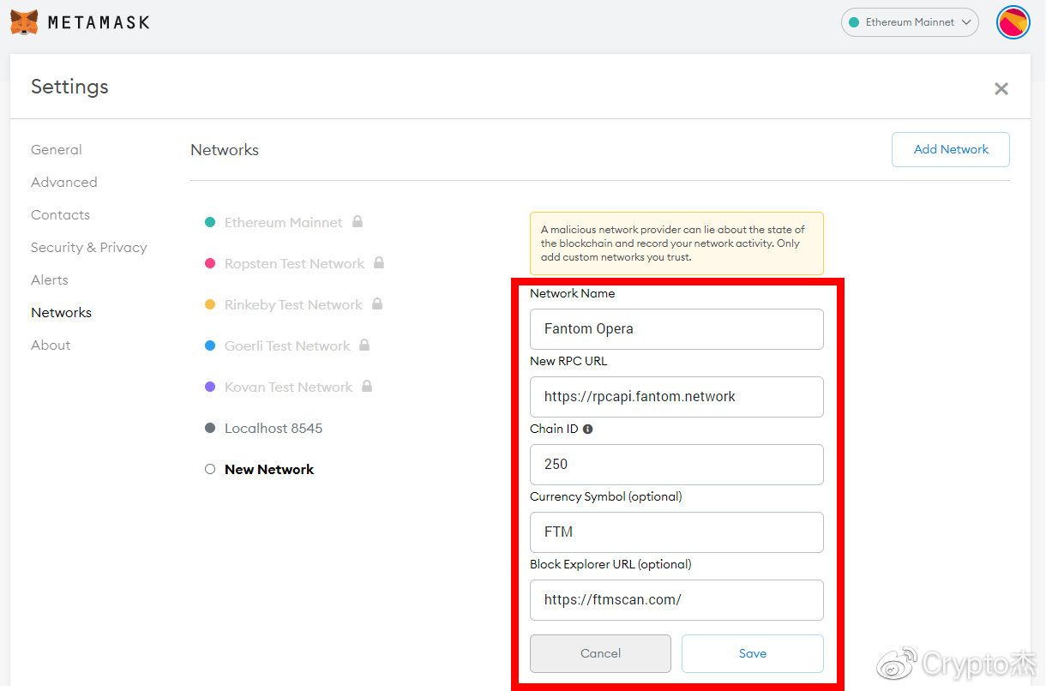Click the Networks heading

point(225,150)
